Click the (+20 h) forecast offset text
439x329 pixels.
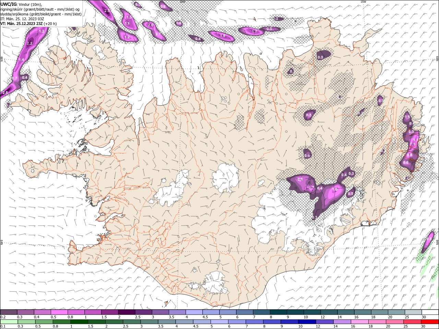point(50,24)
